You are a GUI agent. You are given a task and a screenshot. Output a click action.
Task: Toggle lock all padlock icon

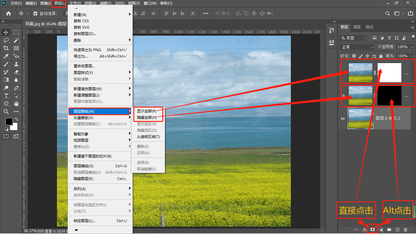click(x=381, y=56)
